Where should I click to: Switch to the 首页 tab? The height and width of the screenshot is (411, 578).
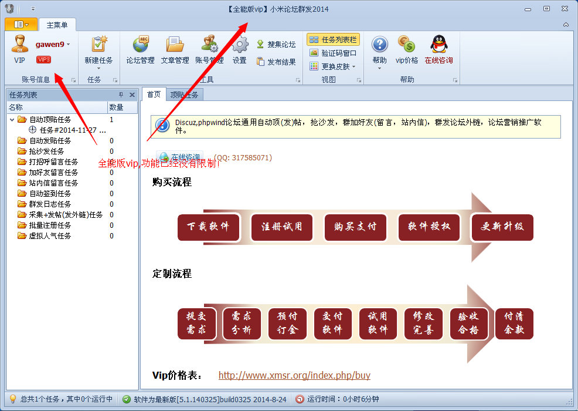pyautogui.click(x=154, y=95)
